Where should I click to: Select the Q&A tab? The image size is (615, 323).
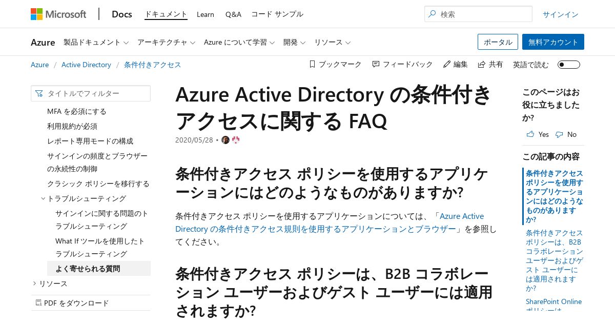233,14
